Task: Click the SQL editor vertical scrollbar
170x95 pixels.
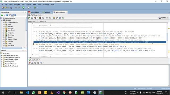Action: point(167,37)
